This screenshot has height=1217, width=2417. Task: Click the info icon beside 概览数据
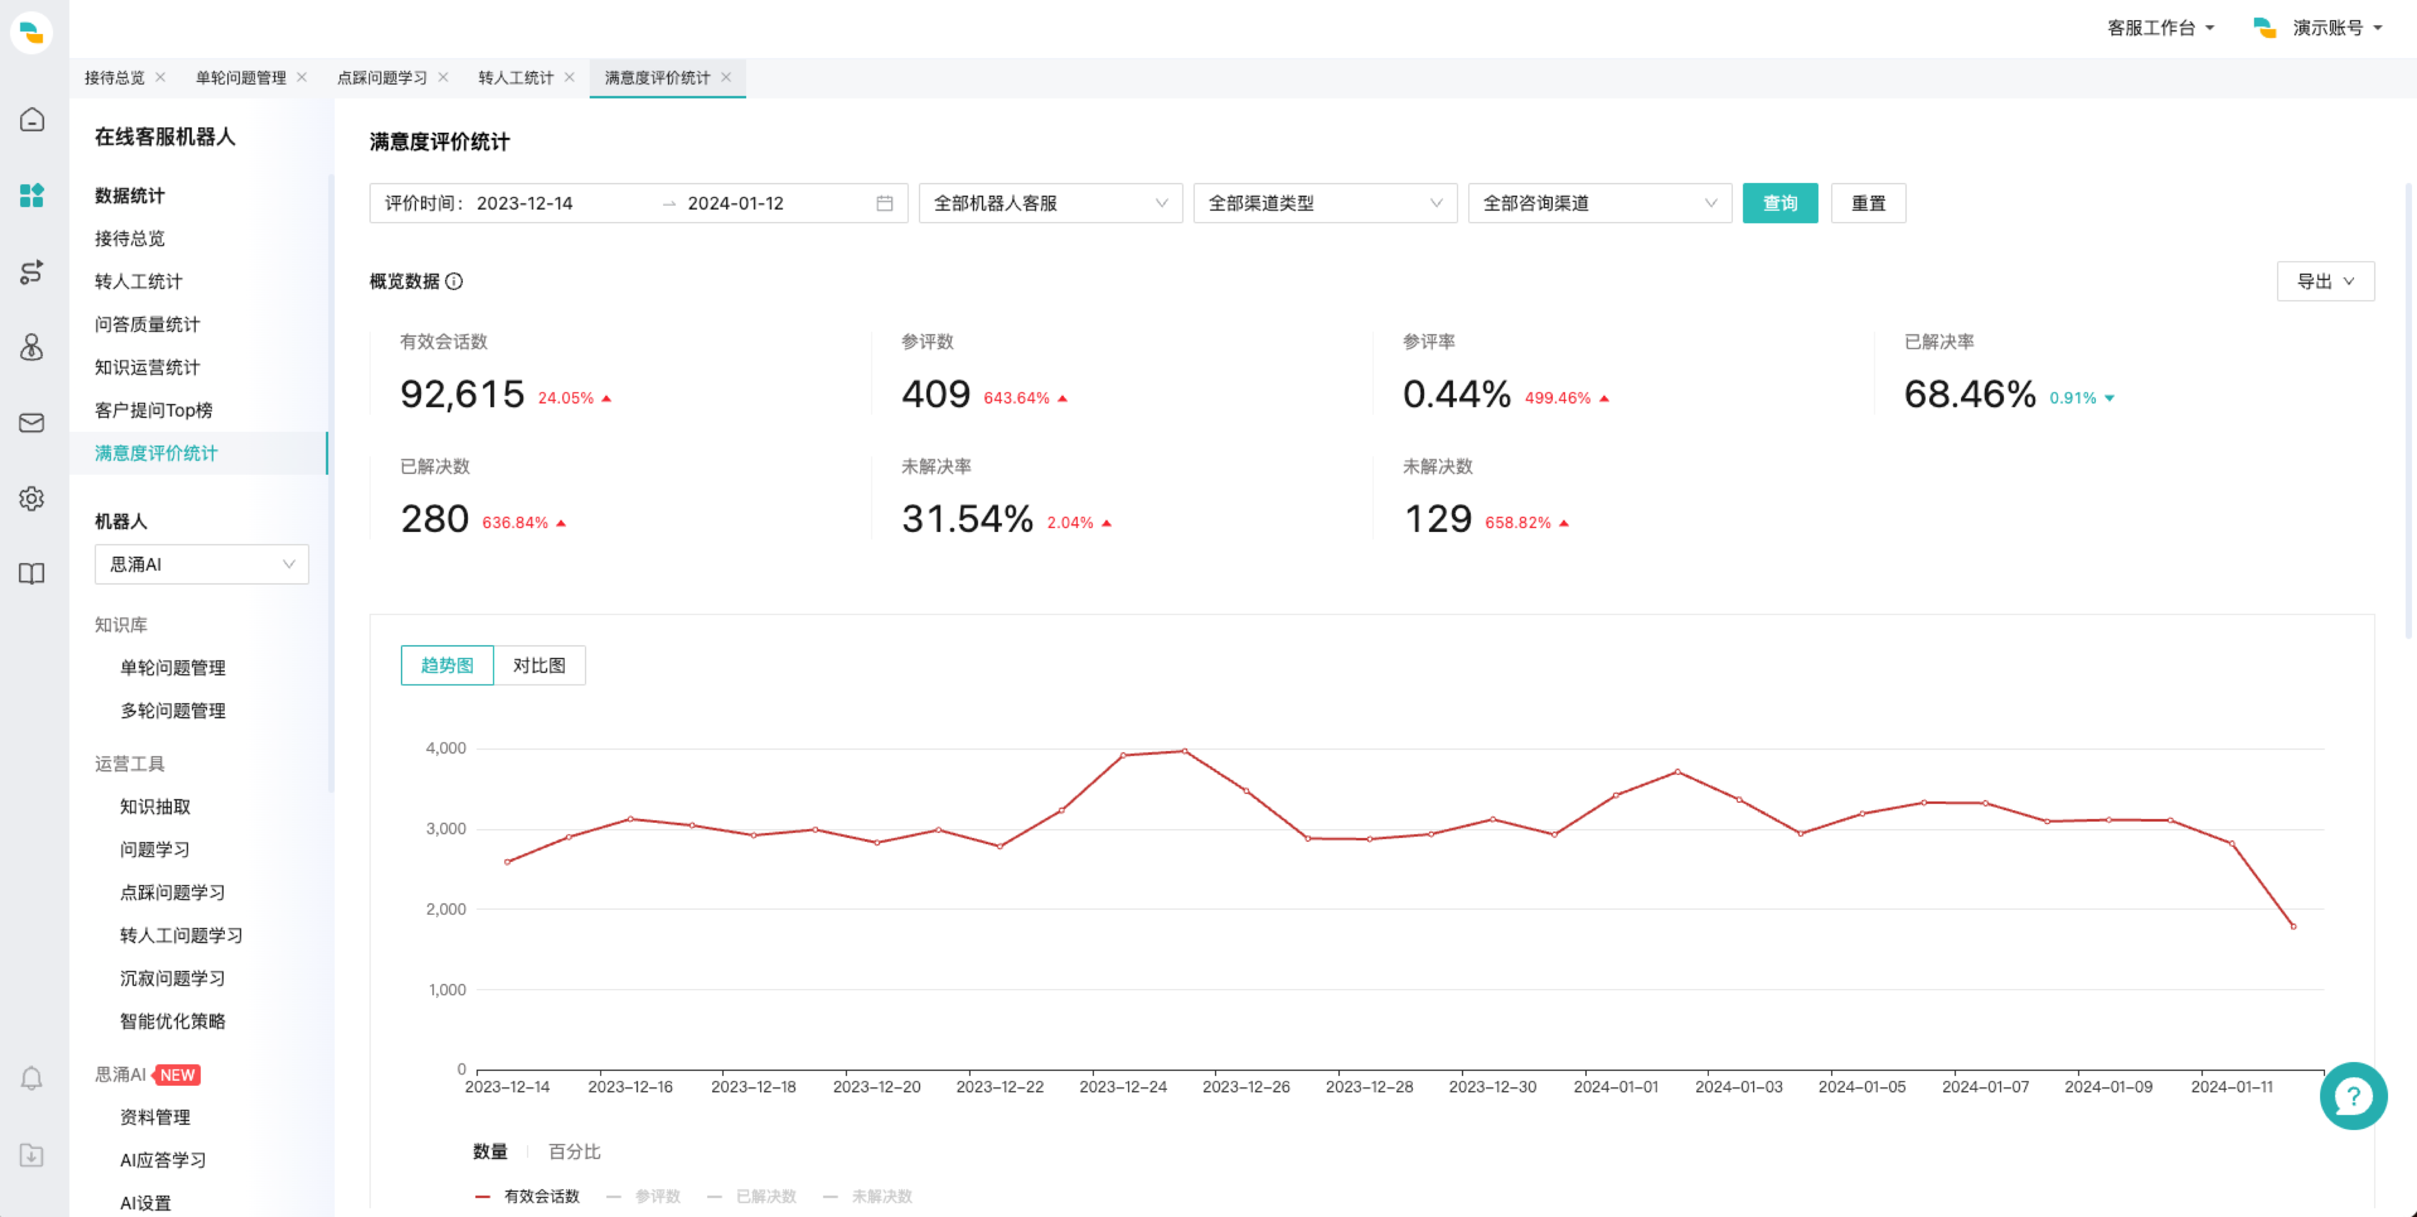[454, 281]
